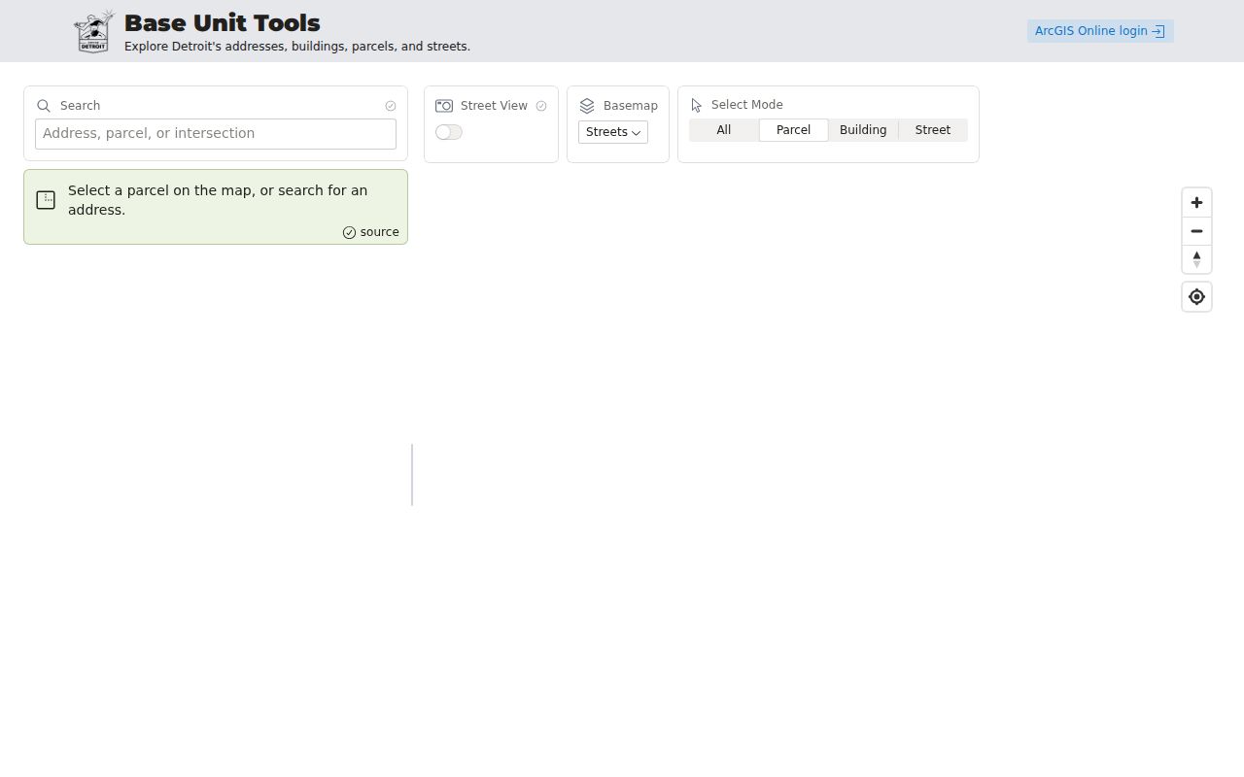1244x777 pixels.
Task: Find my location with the geolocate icon
Action: point(1196,297)
